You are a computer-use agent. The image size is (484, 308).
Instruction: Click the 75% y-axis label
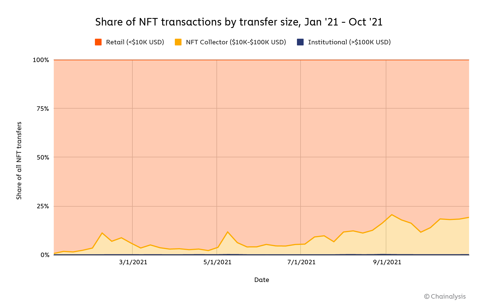[x=43, y=109]
